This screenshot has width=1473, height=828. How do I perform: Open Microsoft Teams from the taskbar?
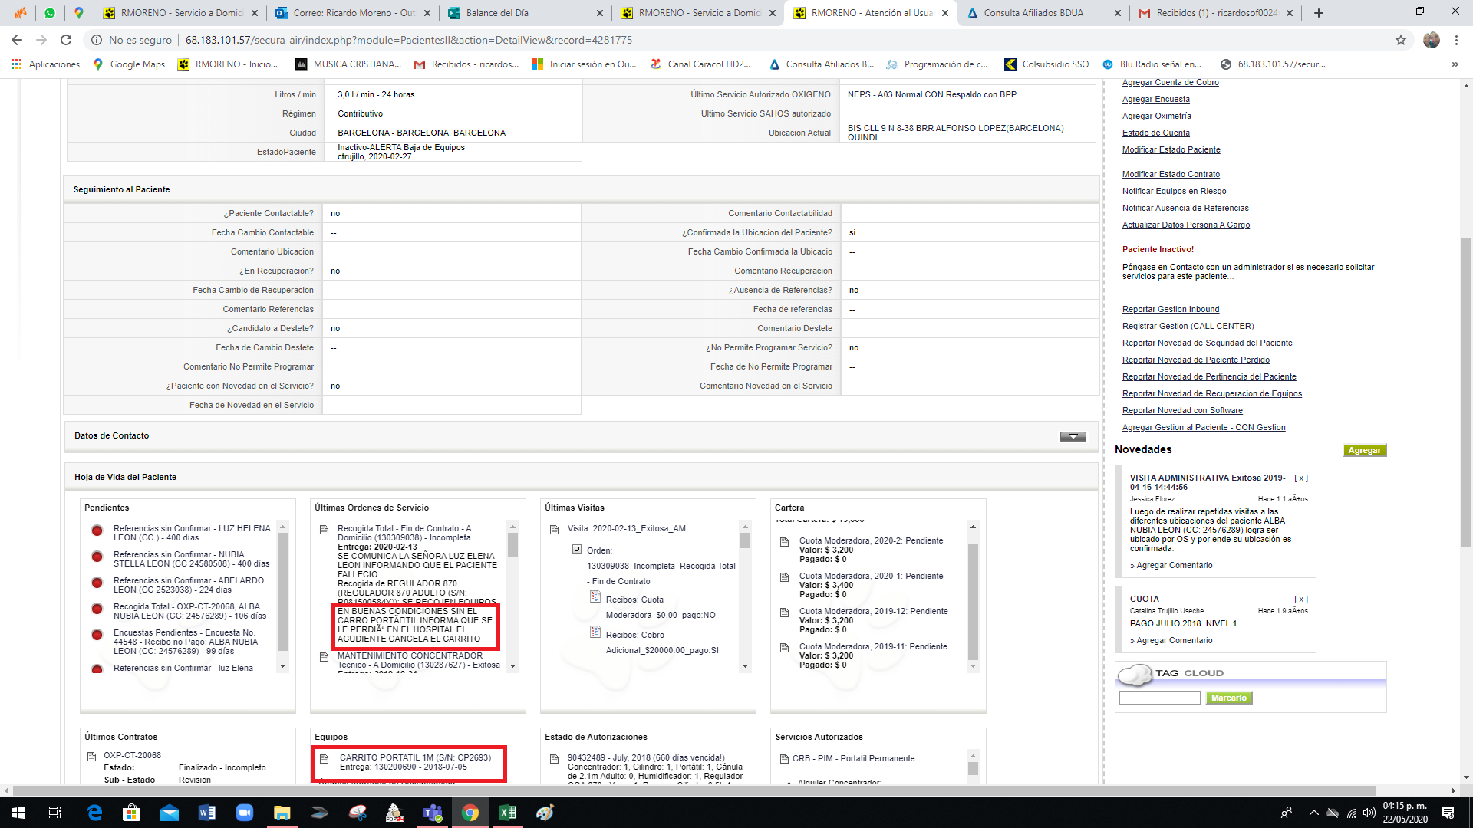click(x=433, y=813)
